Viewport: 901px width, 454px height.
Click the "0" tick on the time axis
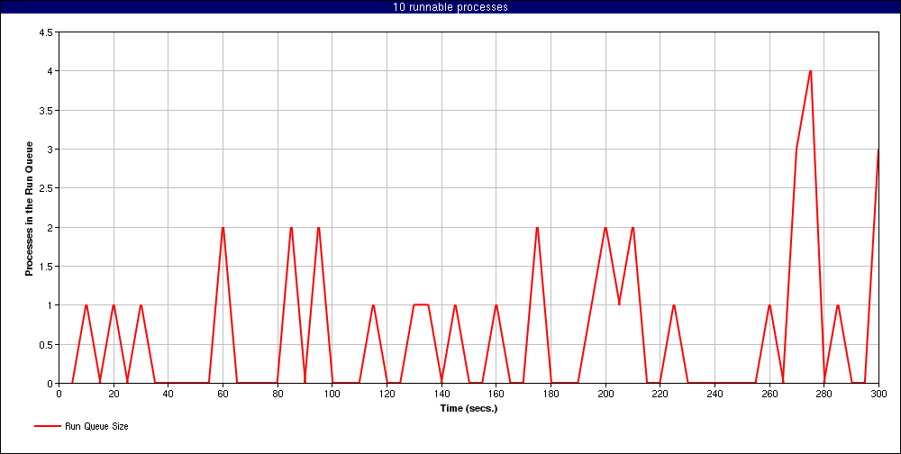pos(59,395)
